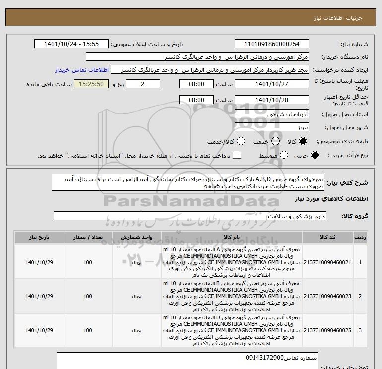Select the خدمت radio button
Image resolution: width=382 pixels, height=369 pixels.
(x=275, y=141)
